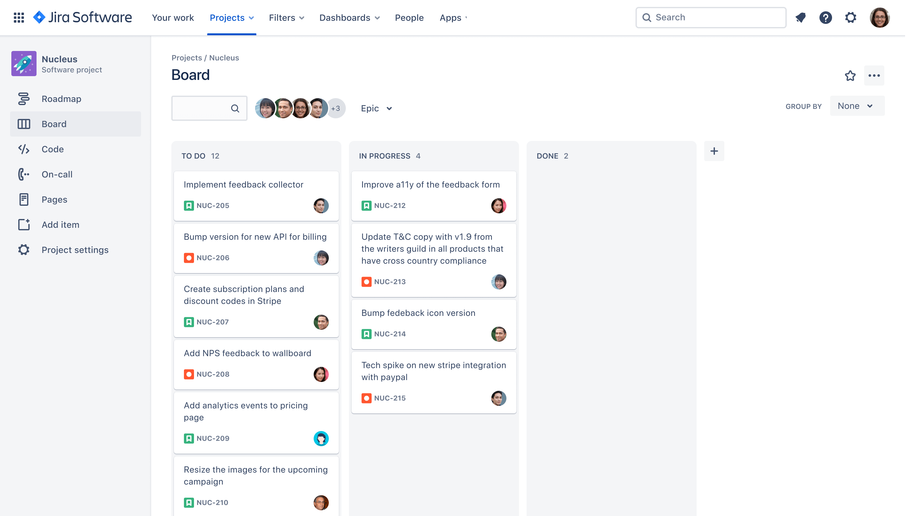Click the Board icon in sidebar
The width and height of the screenshot is (907, 516).
tap(23, 124)
